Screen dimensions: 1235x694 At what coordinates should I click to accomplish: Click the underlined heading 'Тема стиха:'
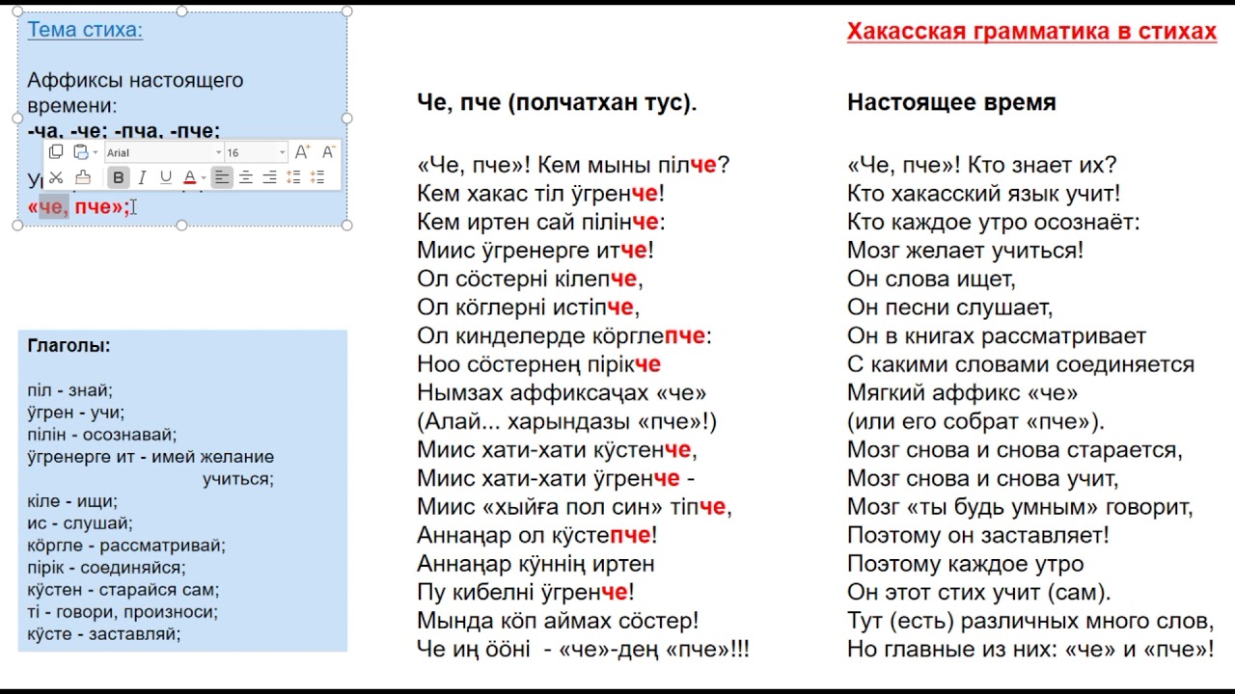coord(85,29)
